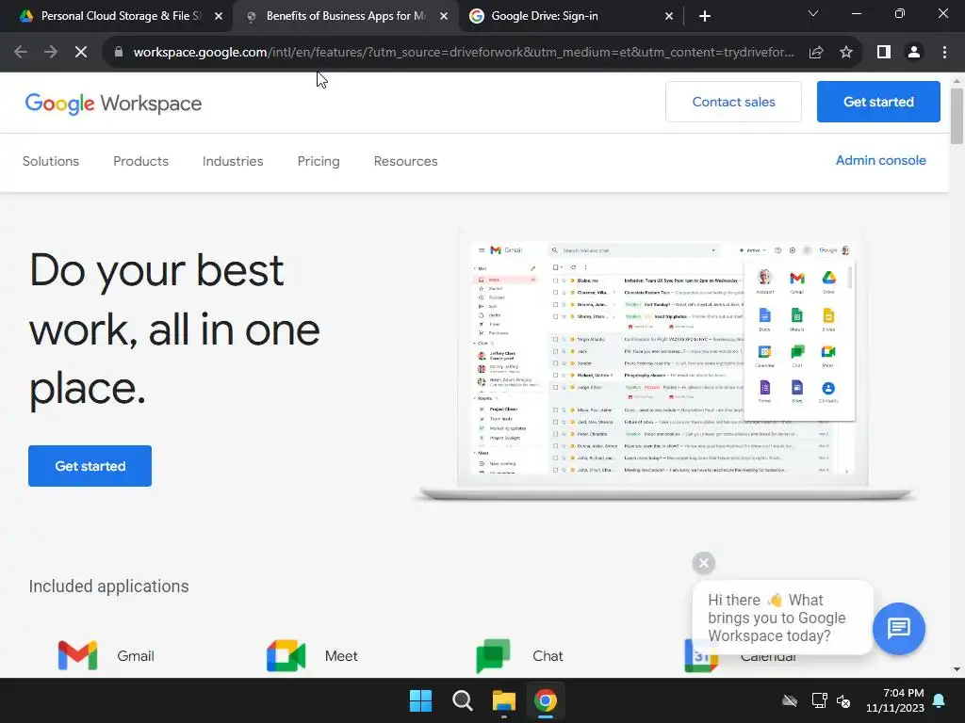Click the Google Workspace logo
The image size is (965, 723).
coord(113,104)
